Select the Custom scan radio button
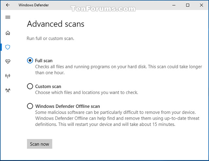 click(30, 86)
